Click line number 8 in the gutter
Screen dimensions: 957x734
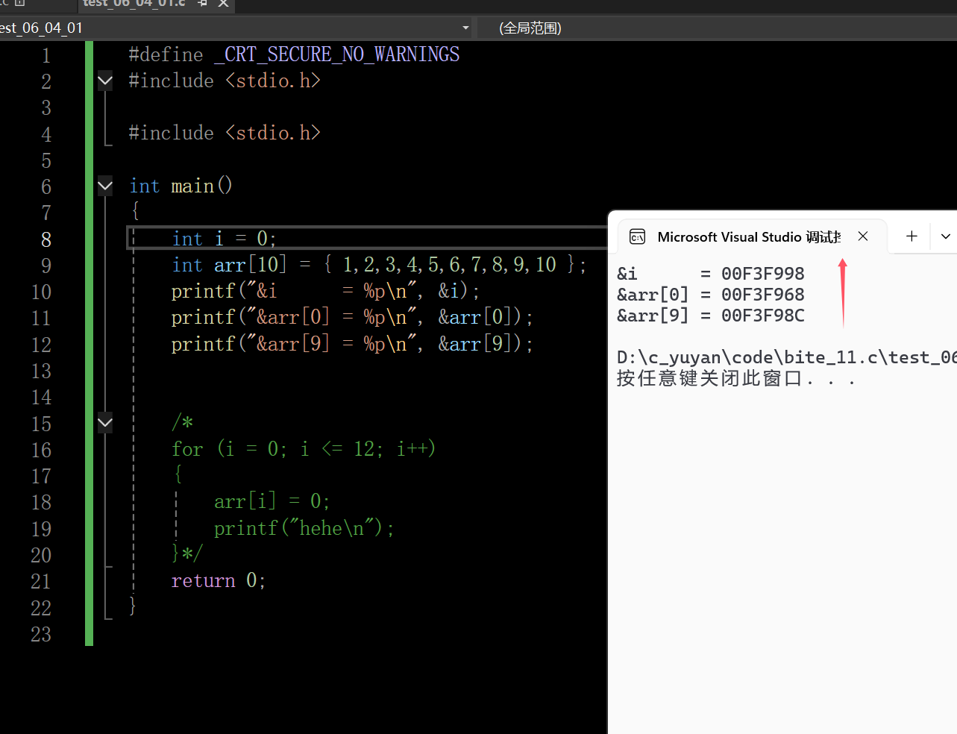pos(46,239)
